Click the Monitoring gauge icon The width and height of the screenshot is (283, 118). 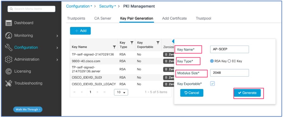[x=9, y=36]
